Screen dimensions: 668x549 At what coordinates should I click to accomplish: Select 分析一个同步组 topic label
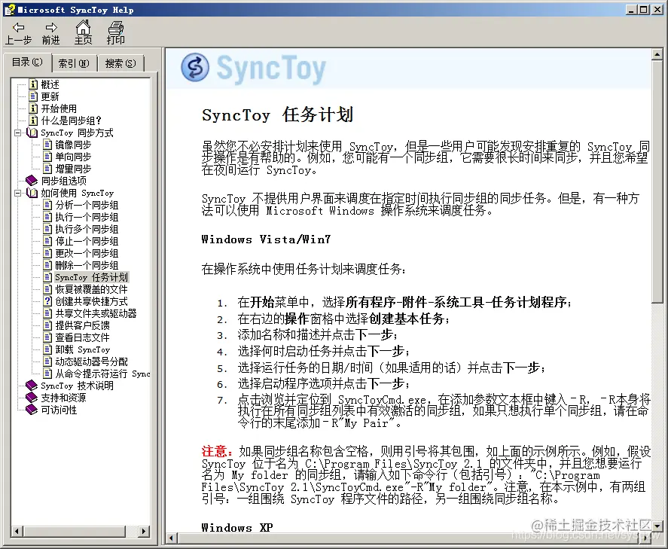coord(87,205)
